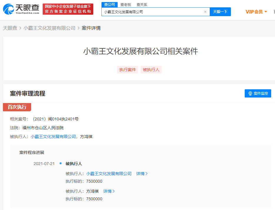Expand 详情 for 小霸王文化发展有限公司

pos(142,174)
